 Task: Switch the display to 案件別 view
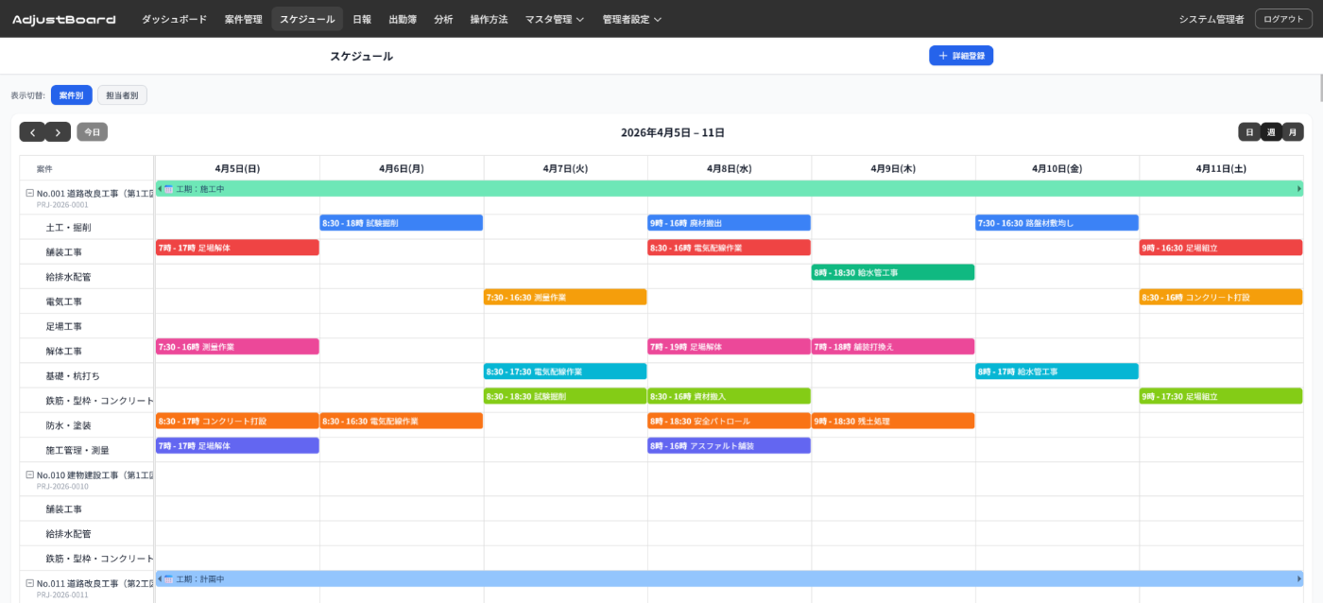pyautogui.click(x=71, y=95)
